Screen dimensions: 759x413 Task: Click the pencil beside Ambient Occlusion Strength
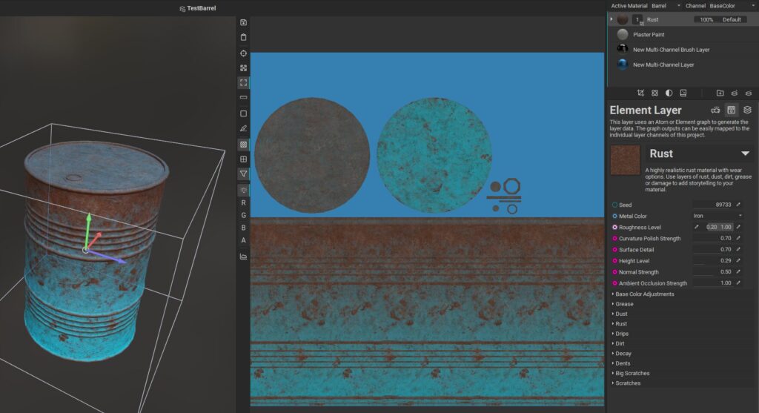pyautogui.click(x=739, y=283)
